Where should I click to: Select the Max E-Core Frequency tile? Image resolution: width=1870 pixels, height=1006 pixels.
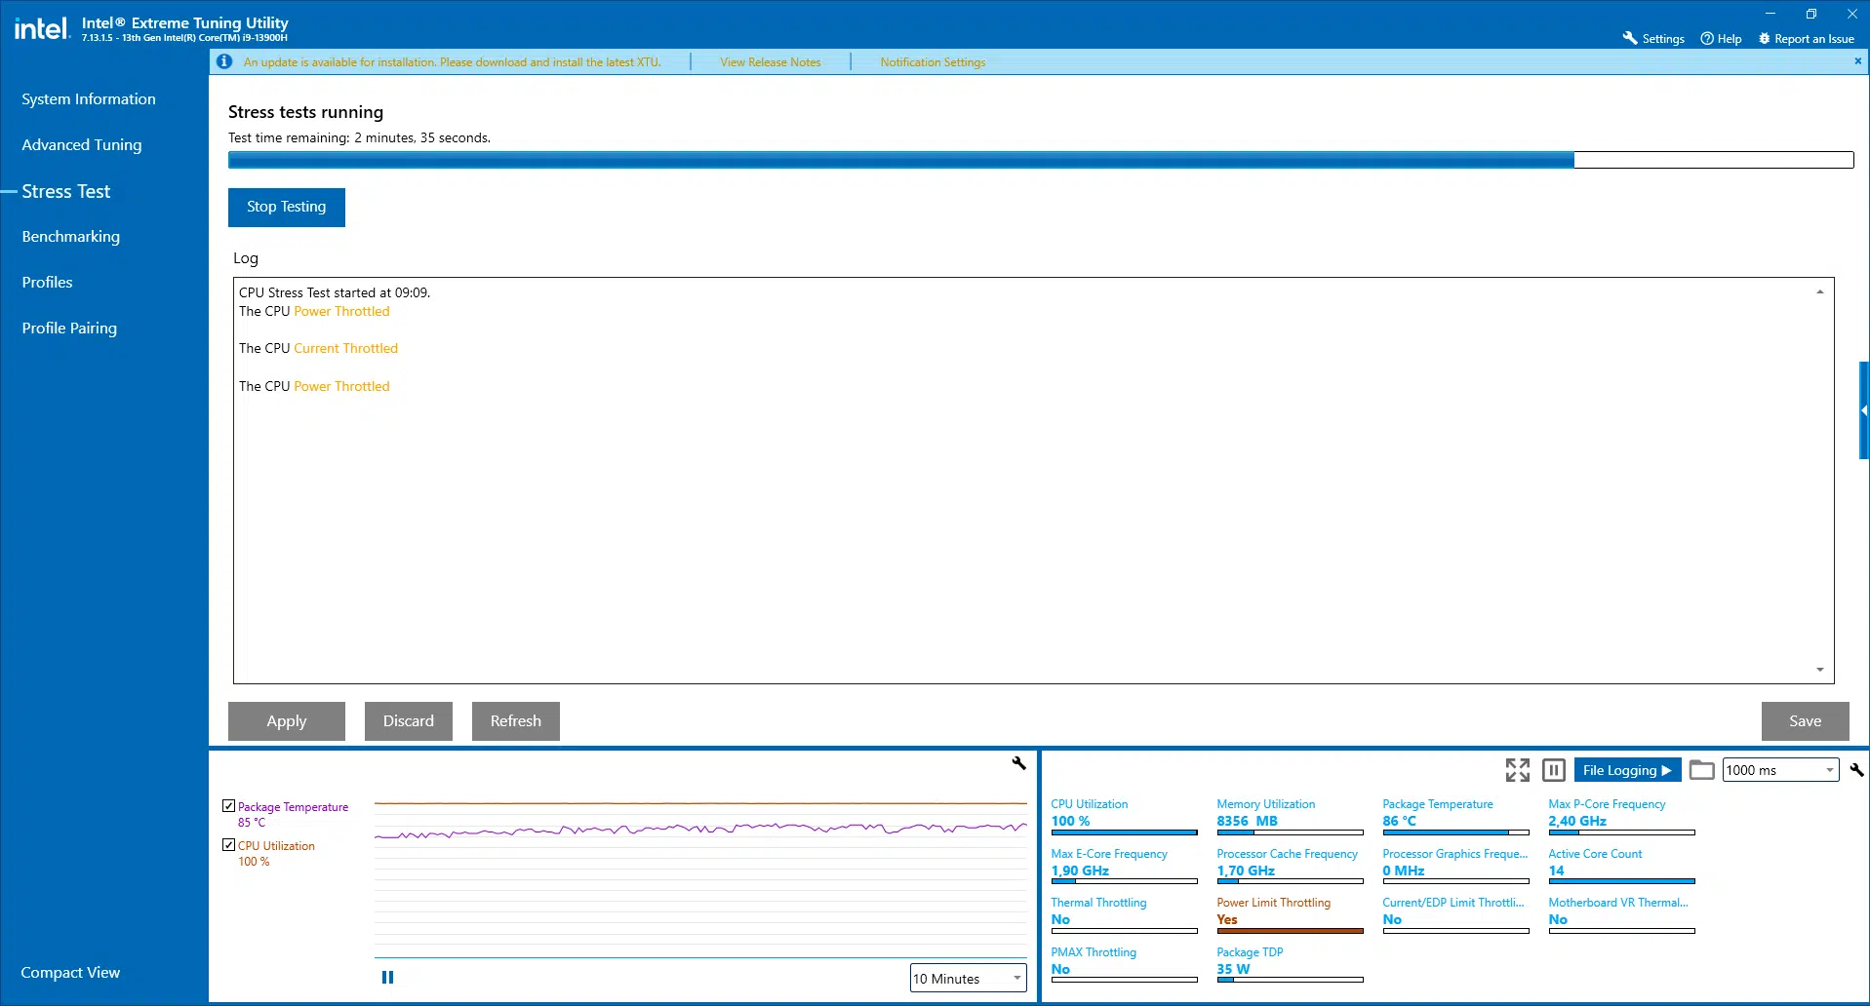(1124, 868)
